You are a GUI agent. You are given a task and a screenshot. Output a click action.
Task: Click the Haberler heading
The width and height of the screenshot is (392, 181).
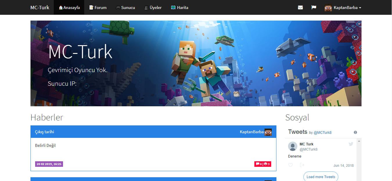pos(47,117)
